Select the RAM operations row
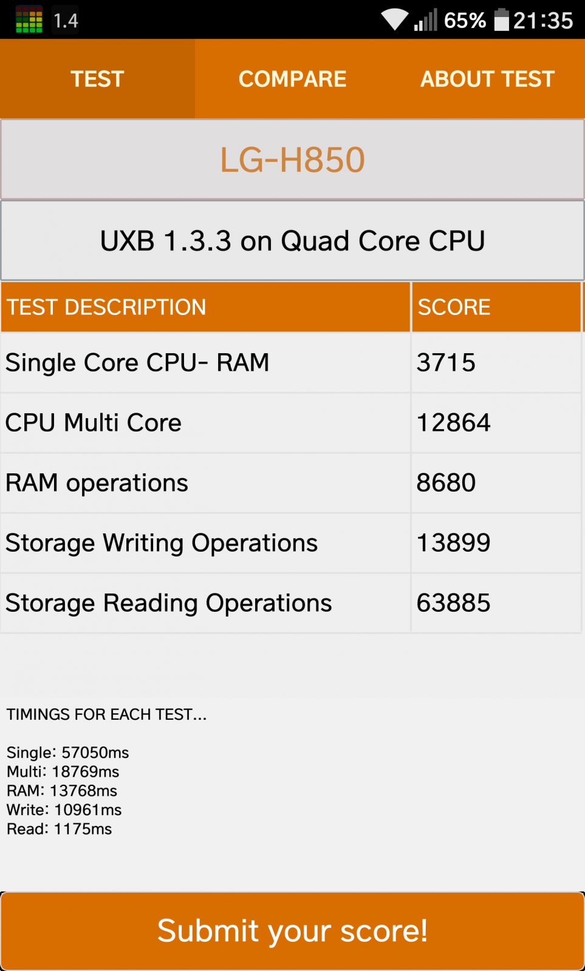 291,483
